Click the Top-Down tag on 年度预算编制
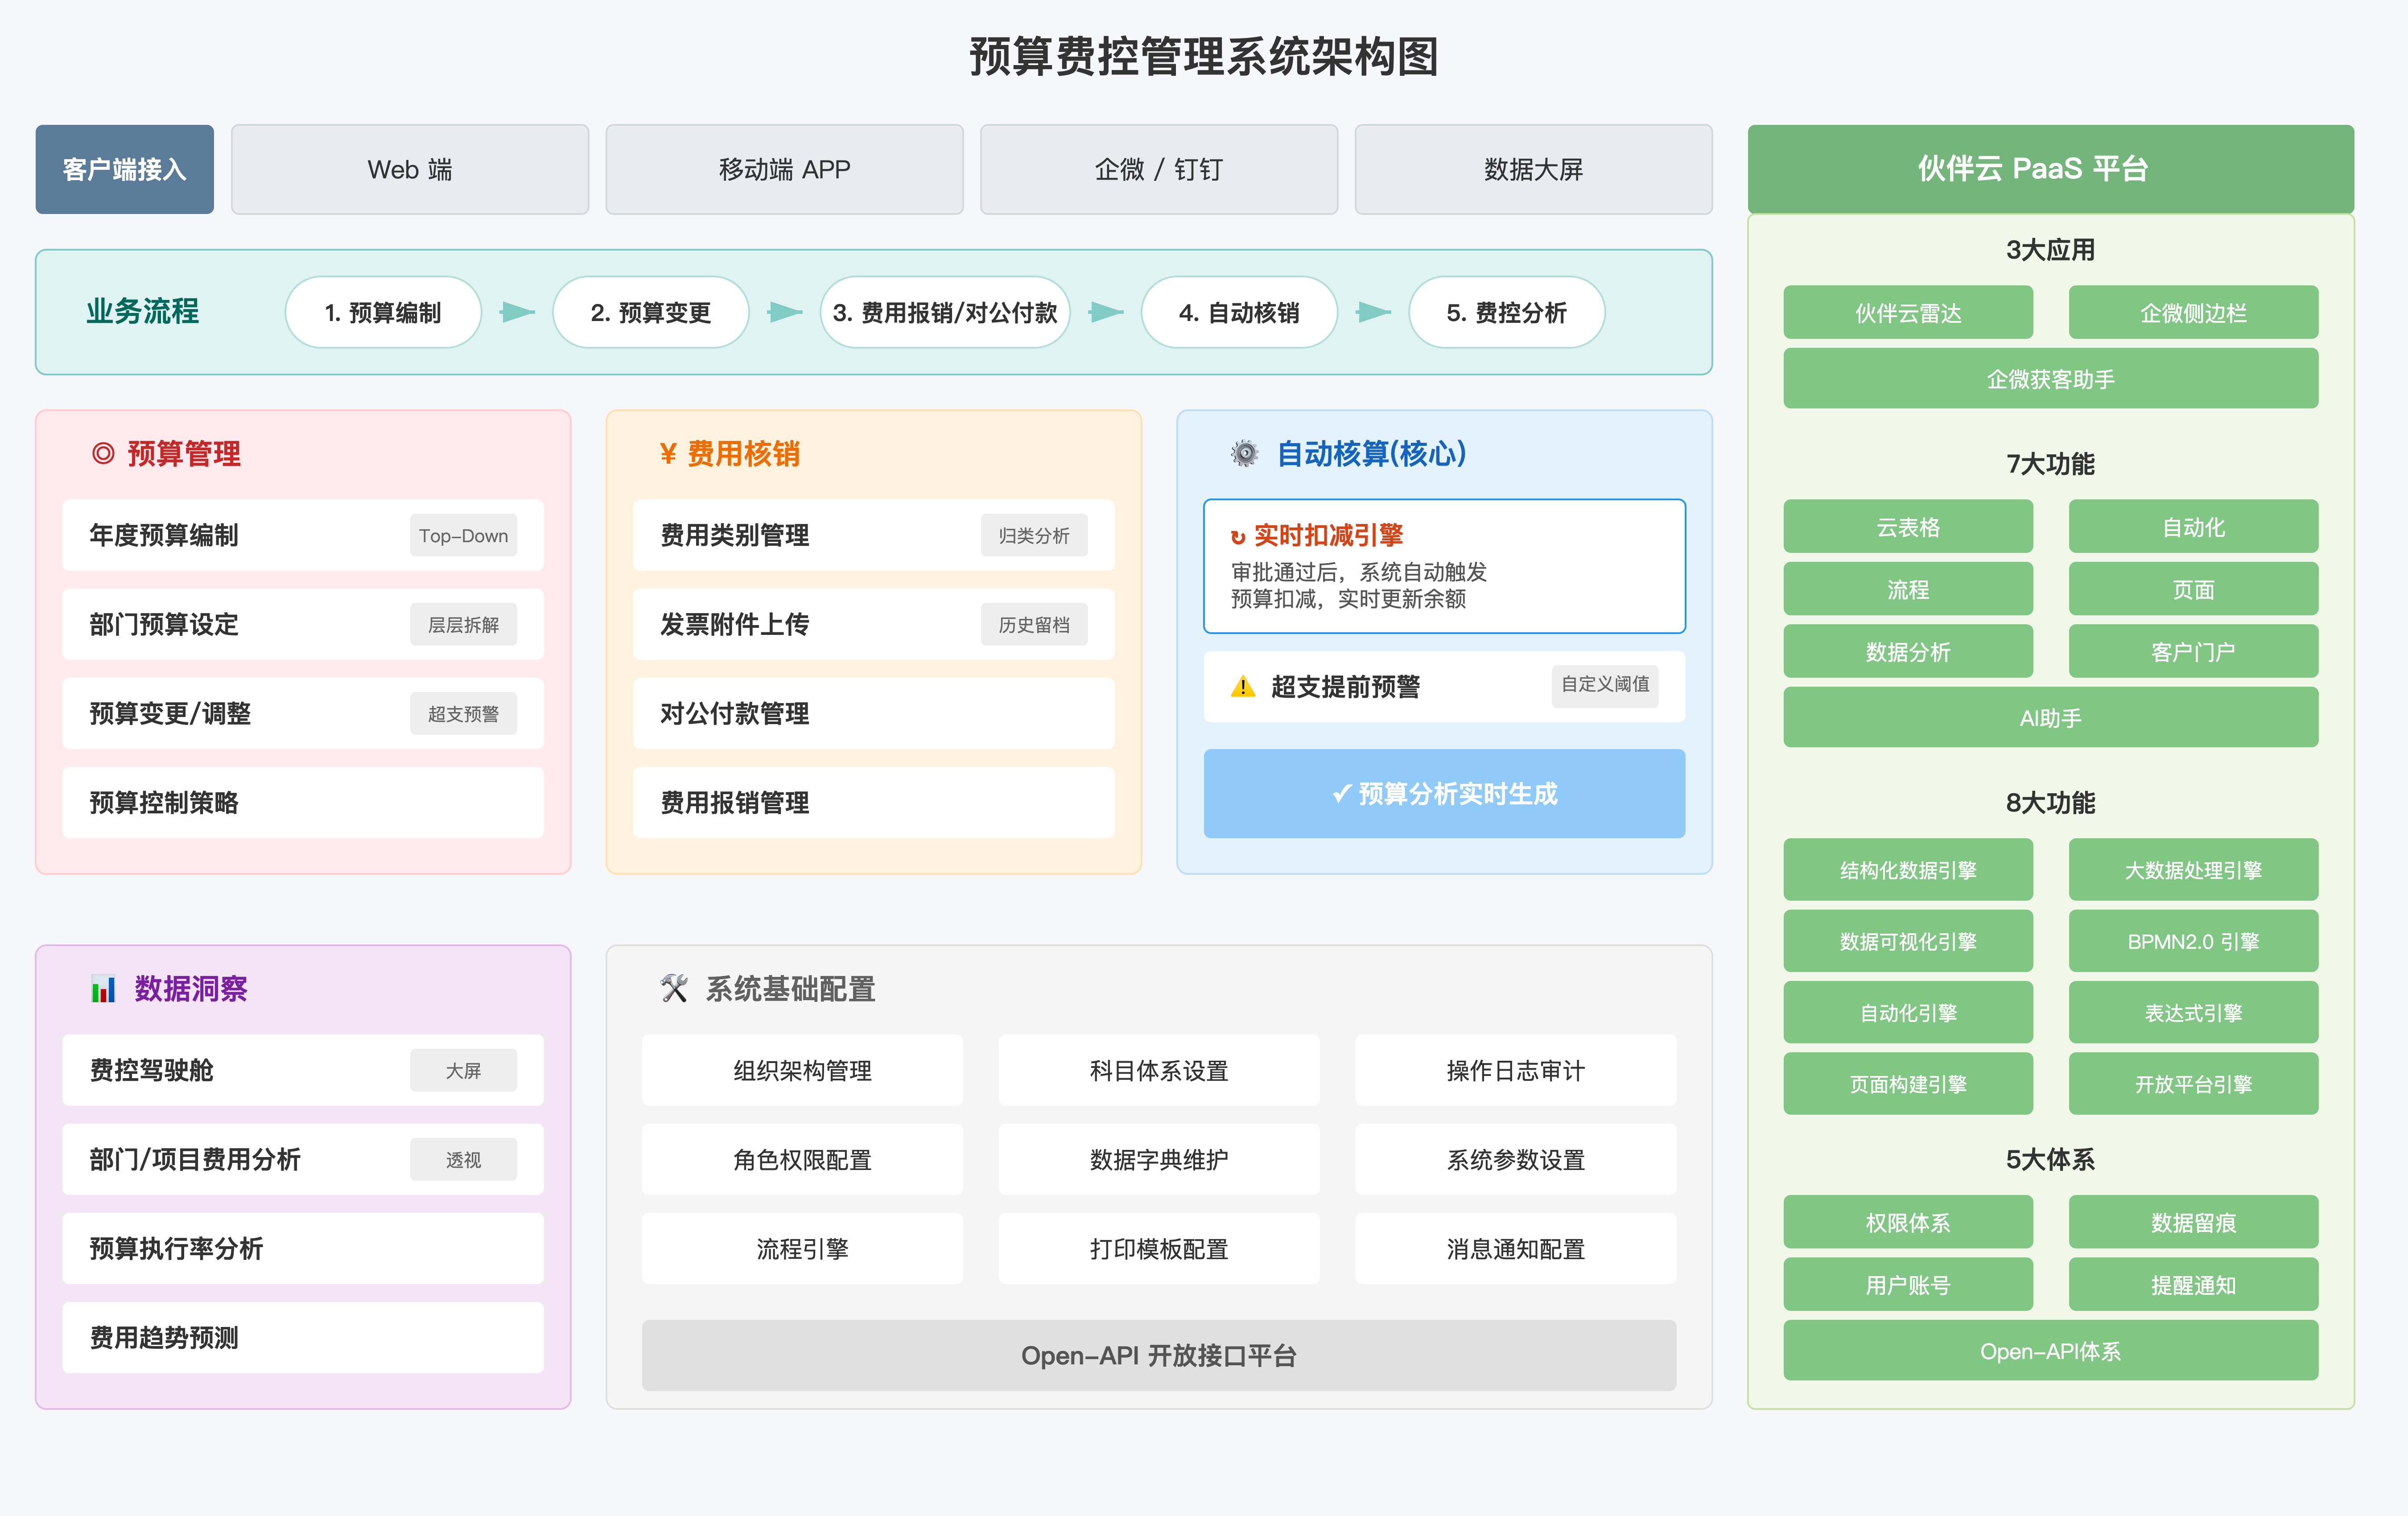This screenshot has width=2408, height=1516. tap(463, 536)
